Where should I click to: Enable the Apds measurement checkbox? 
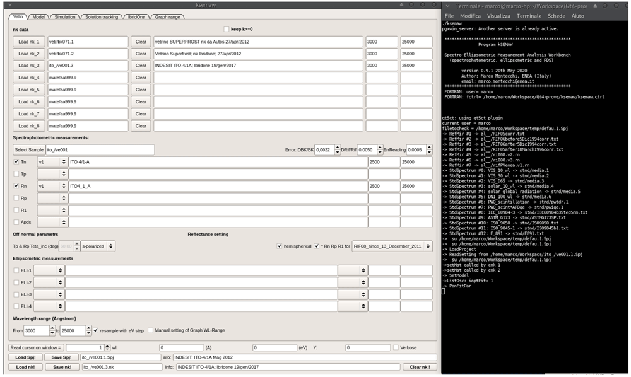[x=16, y=222]
